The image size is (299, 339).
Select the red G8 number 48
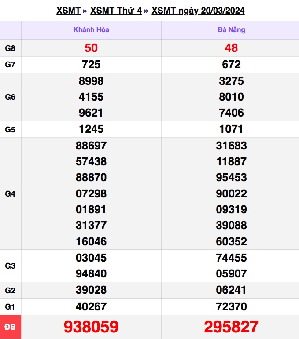point(231,48)
